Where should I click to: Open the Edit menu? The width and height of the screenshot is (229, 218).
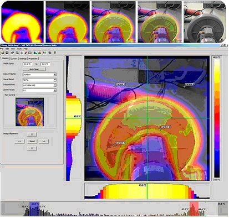[x=7, y=49]
